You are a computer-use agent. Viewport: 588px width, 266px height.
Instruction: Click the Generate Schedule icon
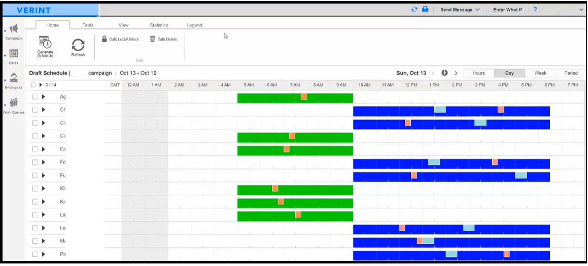coord(45,42)
